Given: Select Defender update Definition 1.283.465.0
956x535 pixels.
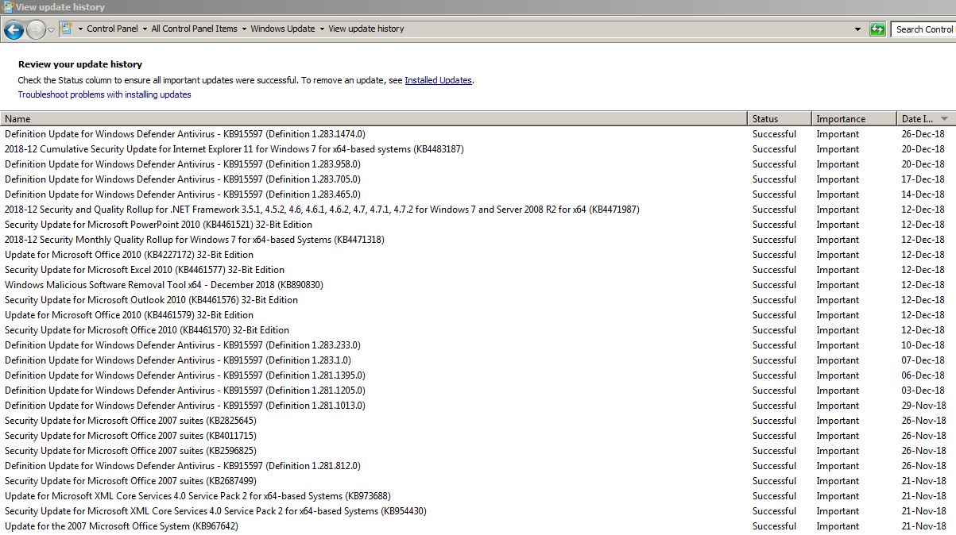Looking at the screenshot, I should click(x=477, y=194).
